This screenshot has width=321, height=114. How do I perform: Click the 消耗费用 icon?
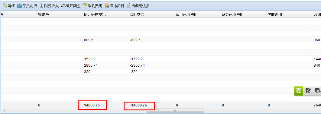[85, 5]
